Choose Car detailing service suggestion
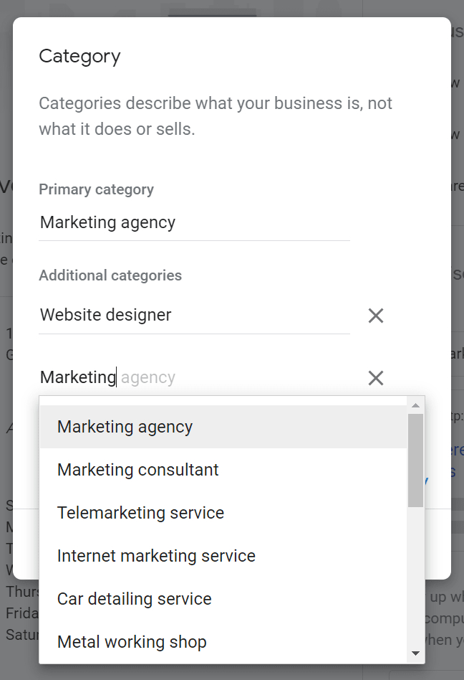The image size is (464, 680). tap(223, 598)
